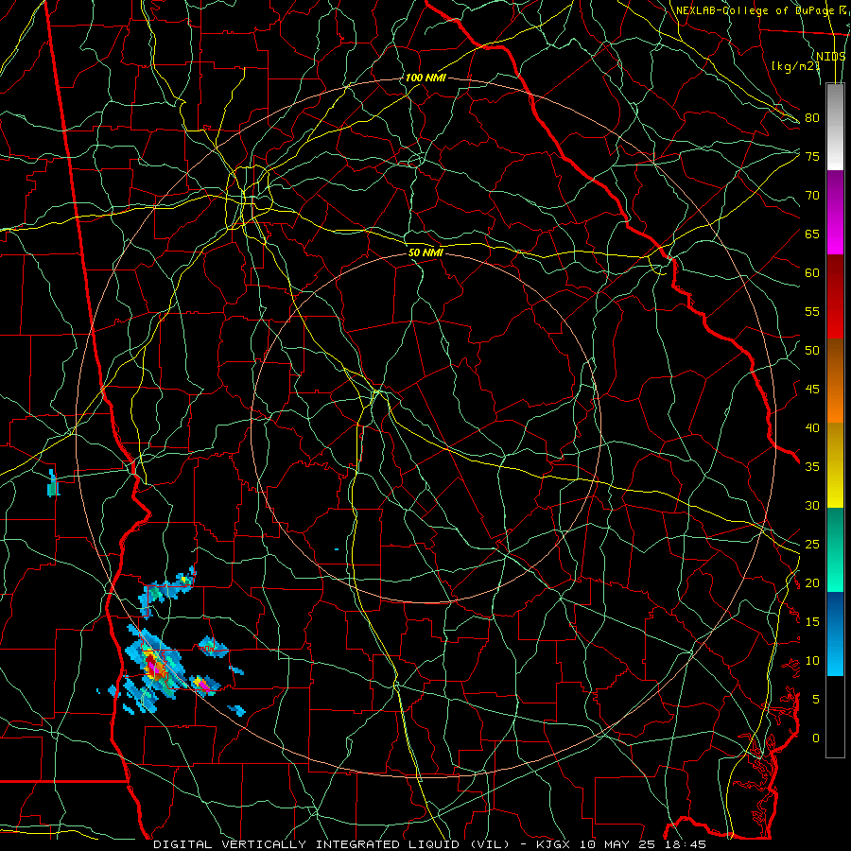Click the 45 value on the color scale
The width and height of the screenshot is (851, 851).
[x=812, y=390]
